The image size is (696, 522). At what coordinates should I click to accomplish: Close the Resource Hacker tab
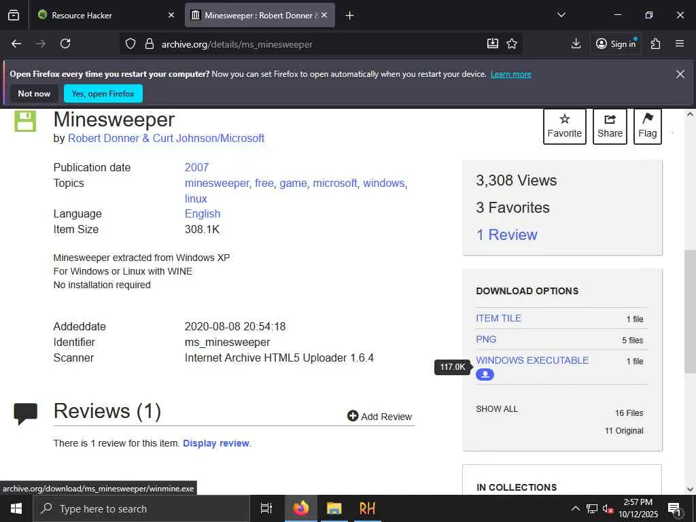[171, 15]
